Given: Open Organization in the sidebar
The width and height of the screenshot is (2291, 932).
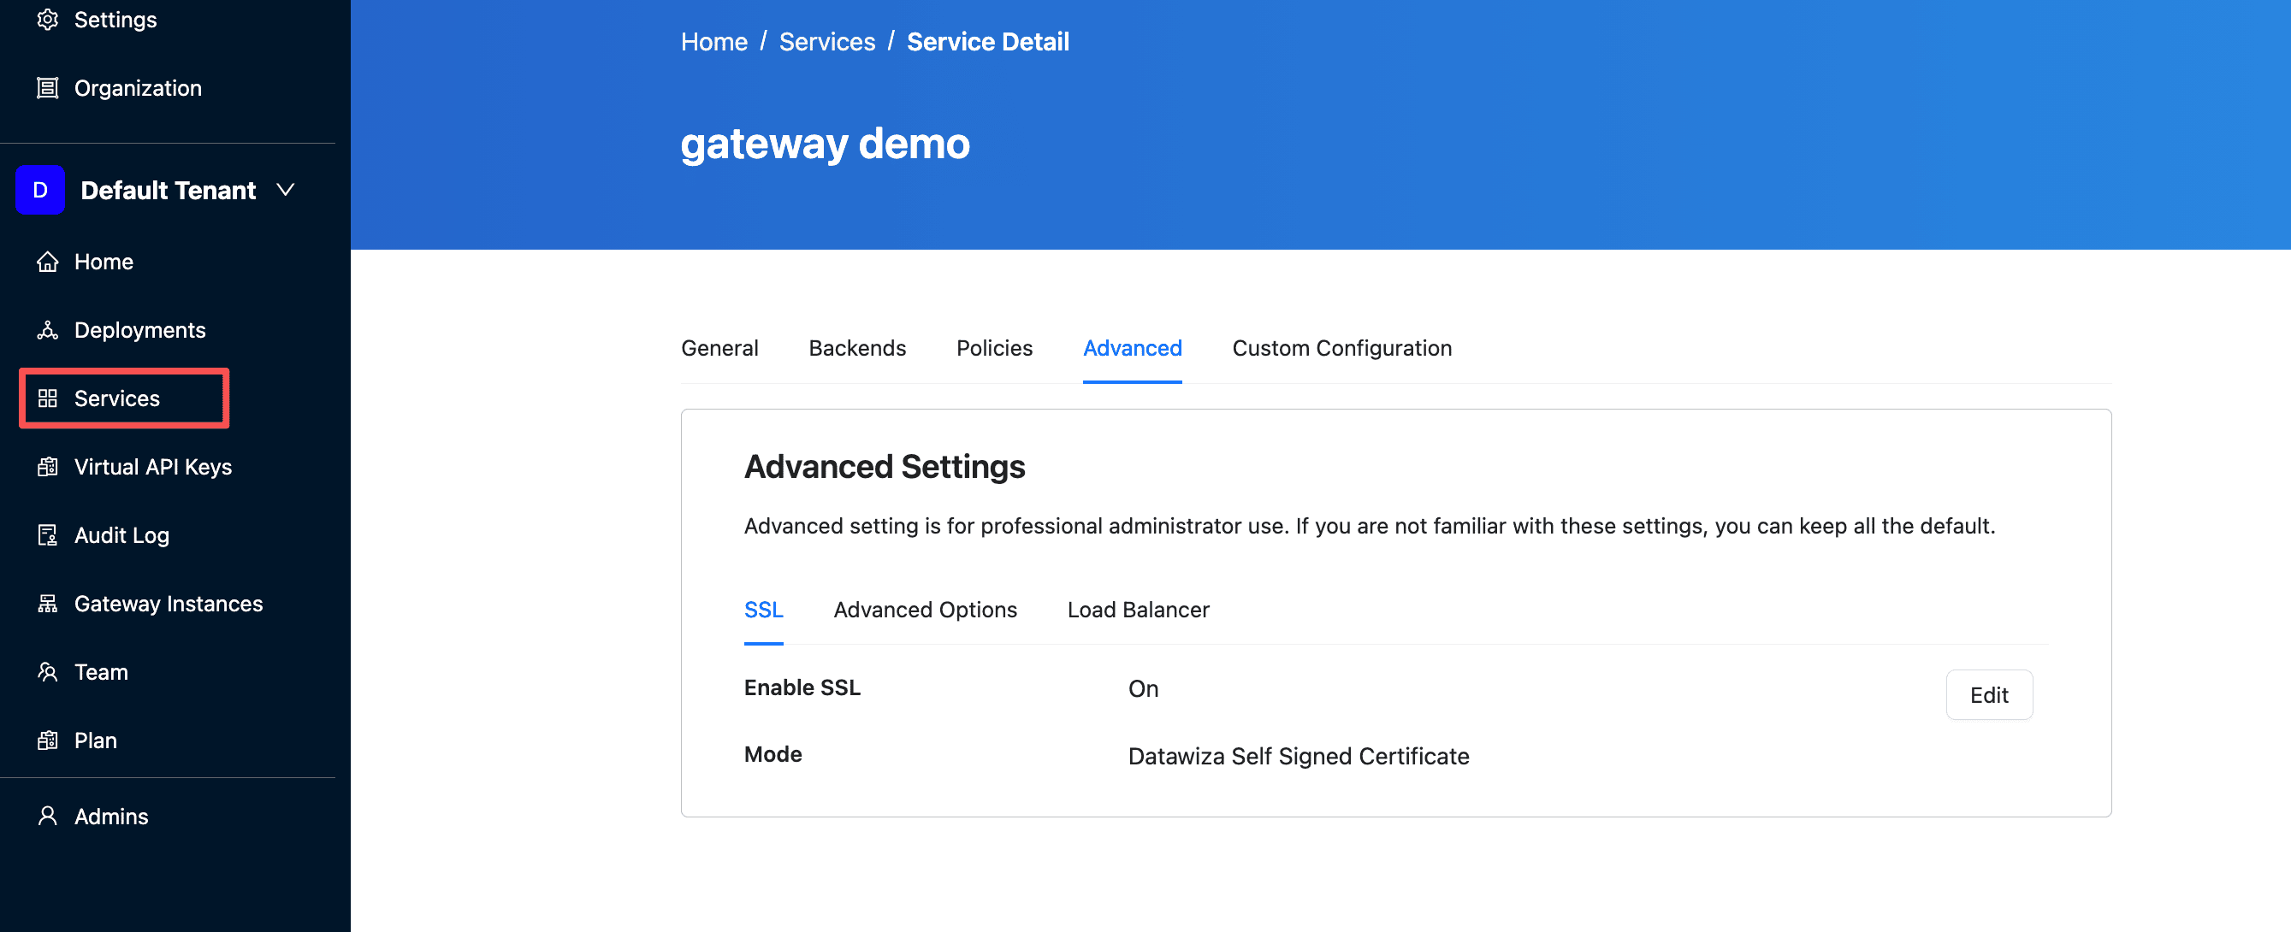Looking at the screenshot, I should click(x=138, y=88).
